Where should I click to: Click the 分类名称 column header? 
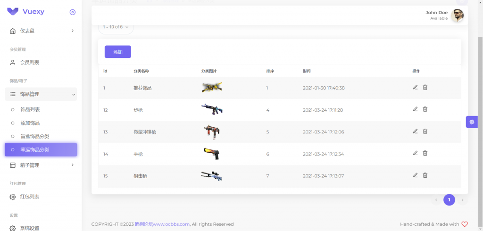[142, 71]
